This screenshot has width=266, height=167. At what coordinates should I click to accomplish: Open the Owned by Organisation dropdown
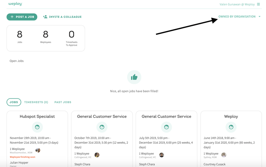click(x=239, y=16)
